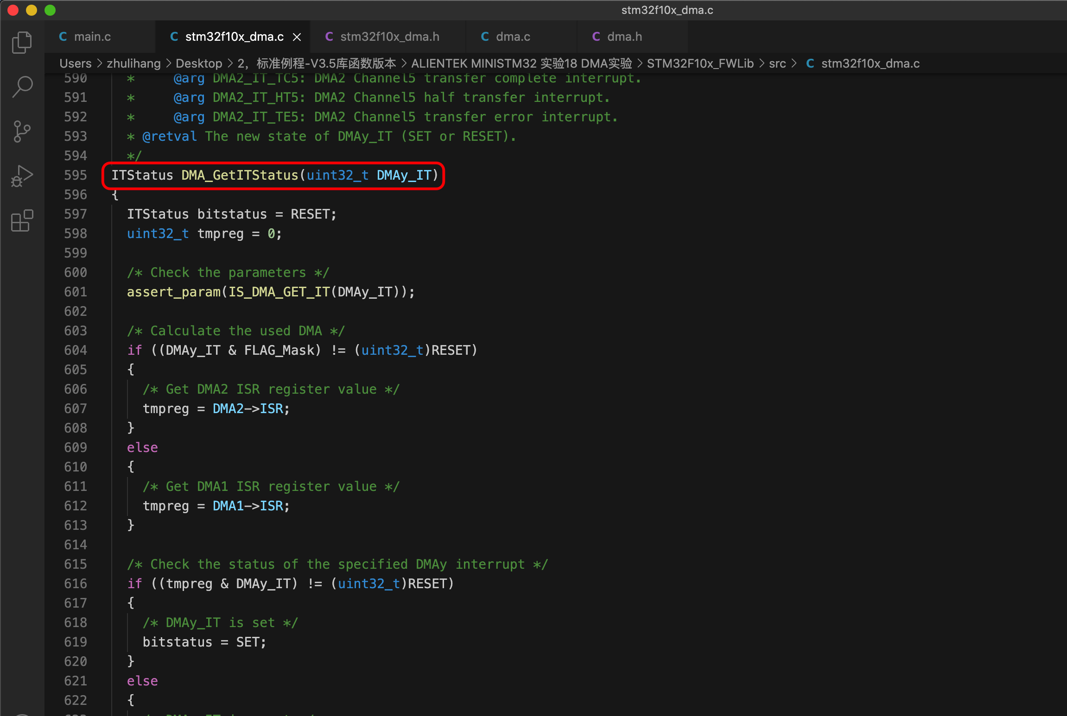The height and width of the screenshot is (716, 1067).
Task: Open the Source Control panel
Action: click(x=22, y=131)
